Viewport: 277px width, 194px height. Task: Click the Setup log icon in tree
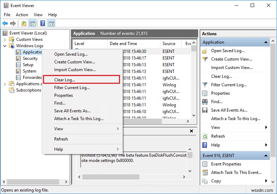click(x=18, y=65)
